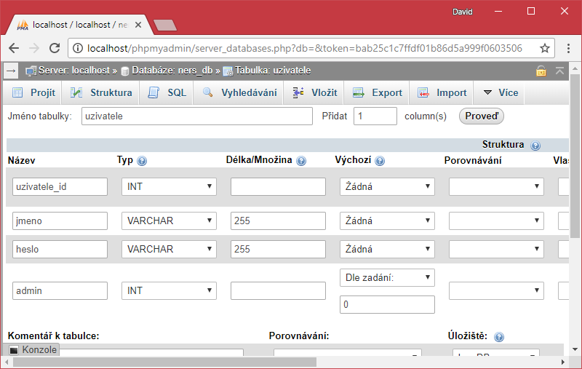Switch to the SQL tab
Image resolution: width=582 pixels, height=369 pixels.
tap(167, 93)
